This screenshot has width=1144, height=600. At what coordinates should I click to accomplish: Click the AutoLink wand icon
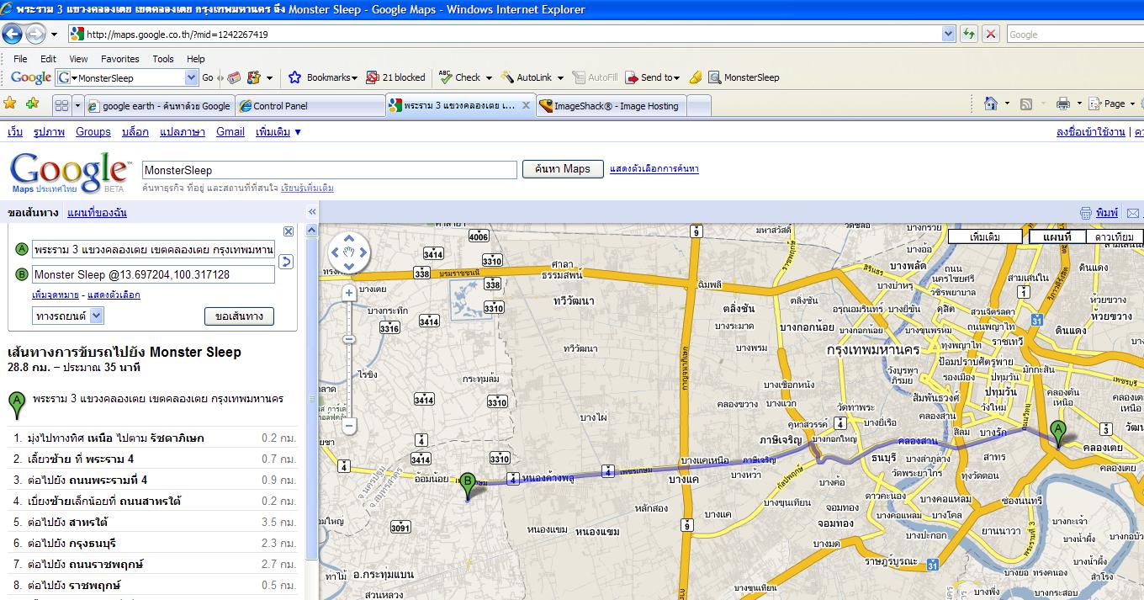[507, 77]
